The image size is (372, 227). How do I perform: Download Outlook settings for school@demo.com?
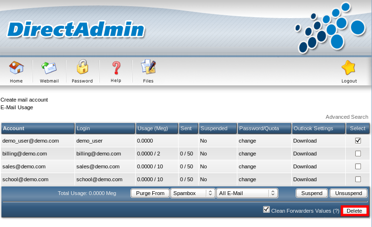pos(305,179)
